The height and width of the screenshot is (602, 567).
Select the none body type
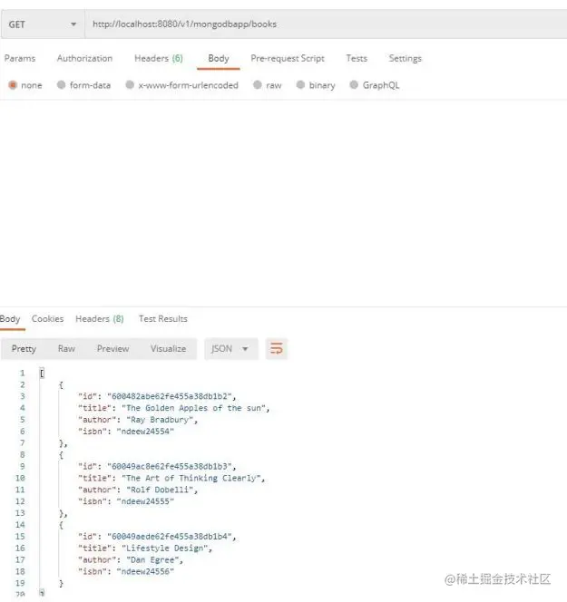tap(25, 85)
